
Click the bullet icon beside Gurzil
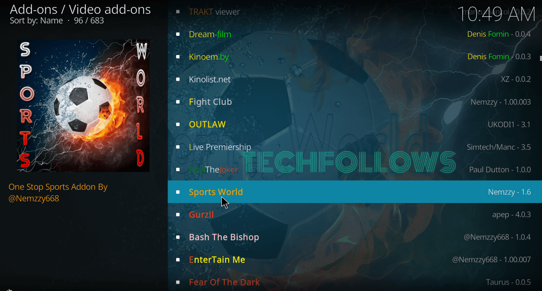(x=178, y=215)
